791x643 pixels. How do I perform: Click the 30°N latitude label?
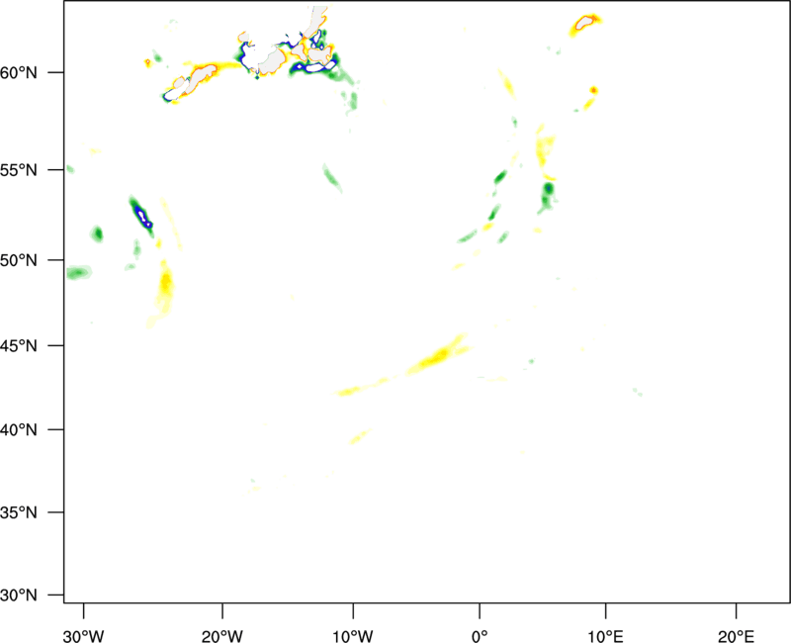19,596
